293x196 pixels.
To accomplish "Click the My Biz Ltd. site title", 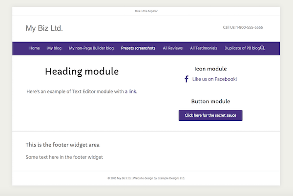I will [44, 28].
